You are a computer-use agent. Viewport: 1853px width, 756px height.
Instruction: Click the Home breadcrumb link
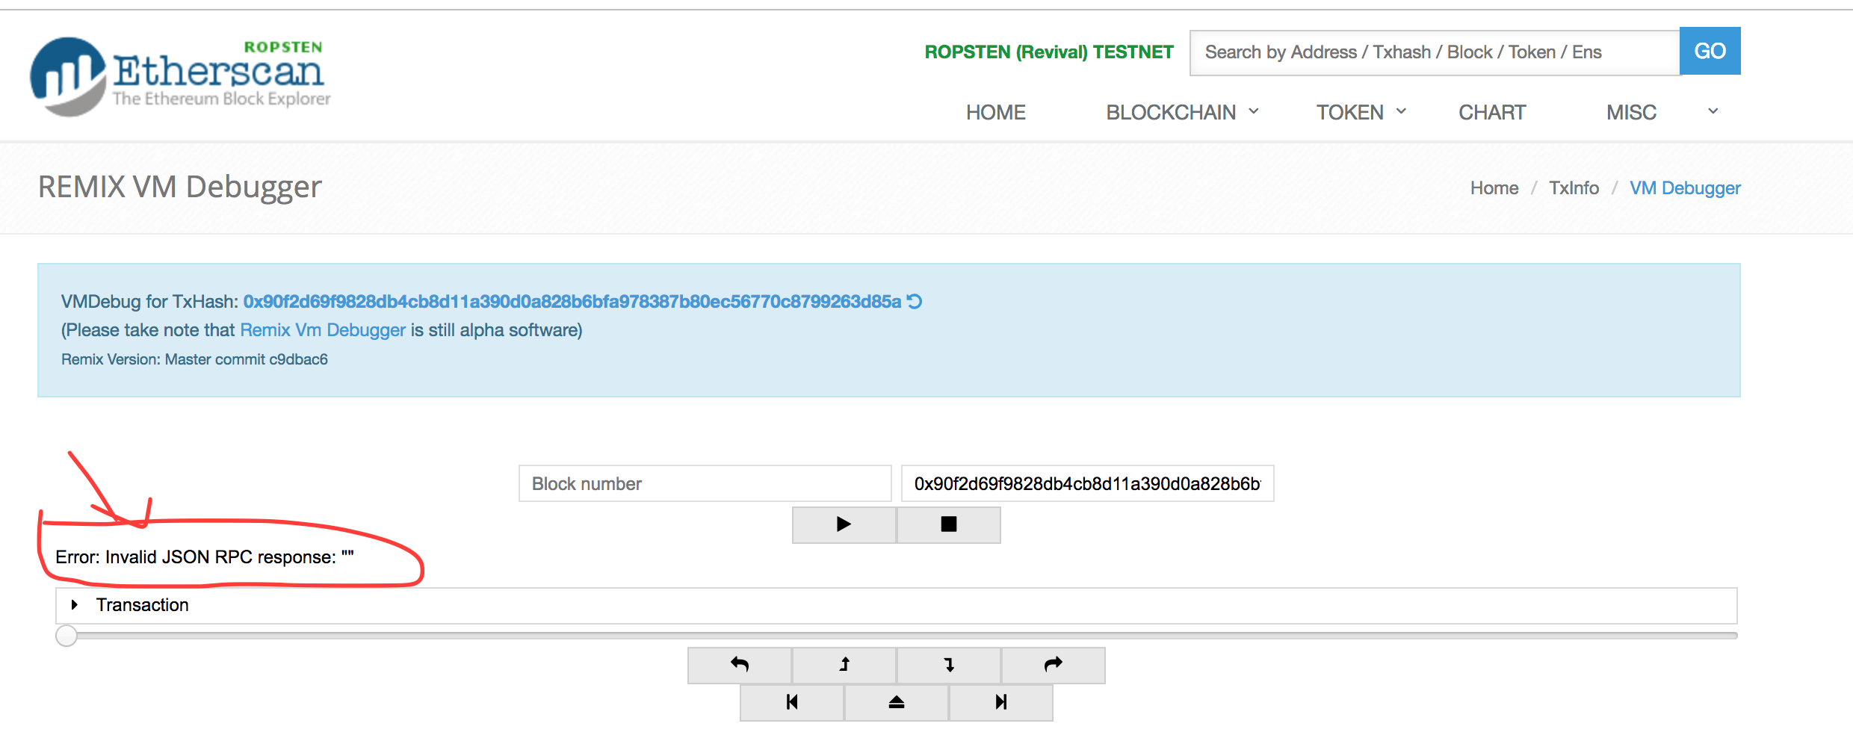point(1494,188)
